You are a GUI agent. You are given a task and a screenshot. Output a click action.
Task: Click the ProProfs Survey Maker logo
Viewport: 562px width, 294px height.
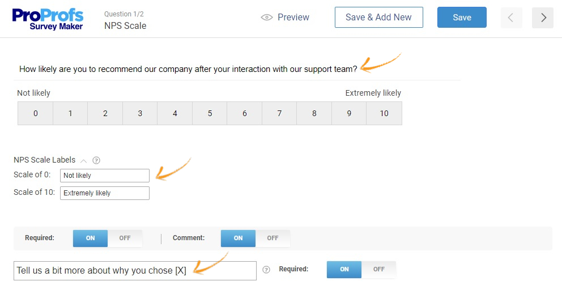48,18
